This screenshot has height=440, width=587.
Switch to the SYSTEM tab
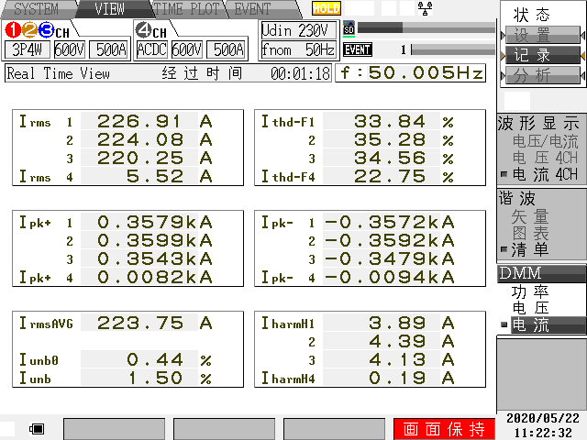click(35, 9)
